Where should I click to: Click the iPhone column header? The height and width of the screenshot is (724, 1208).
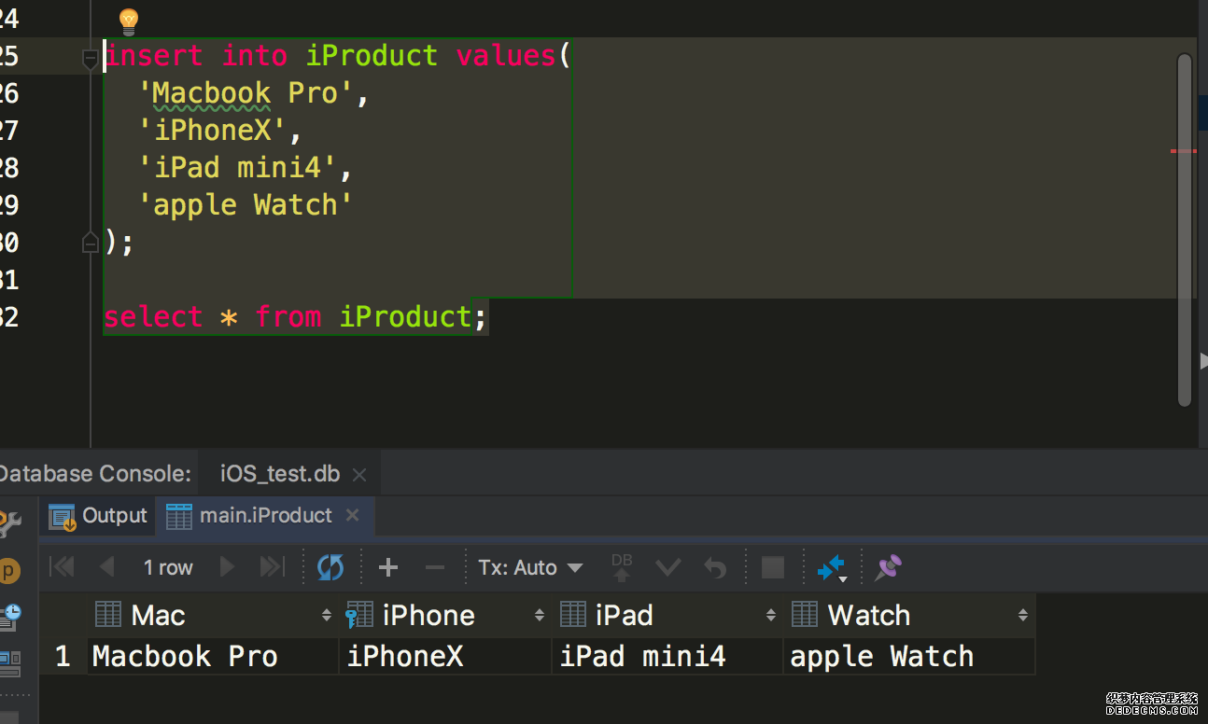tap(428, 615)
